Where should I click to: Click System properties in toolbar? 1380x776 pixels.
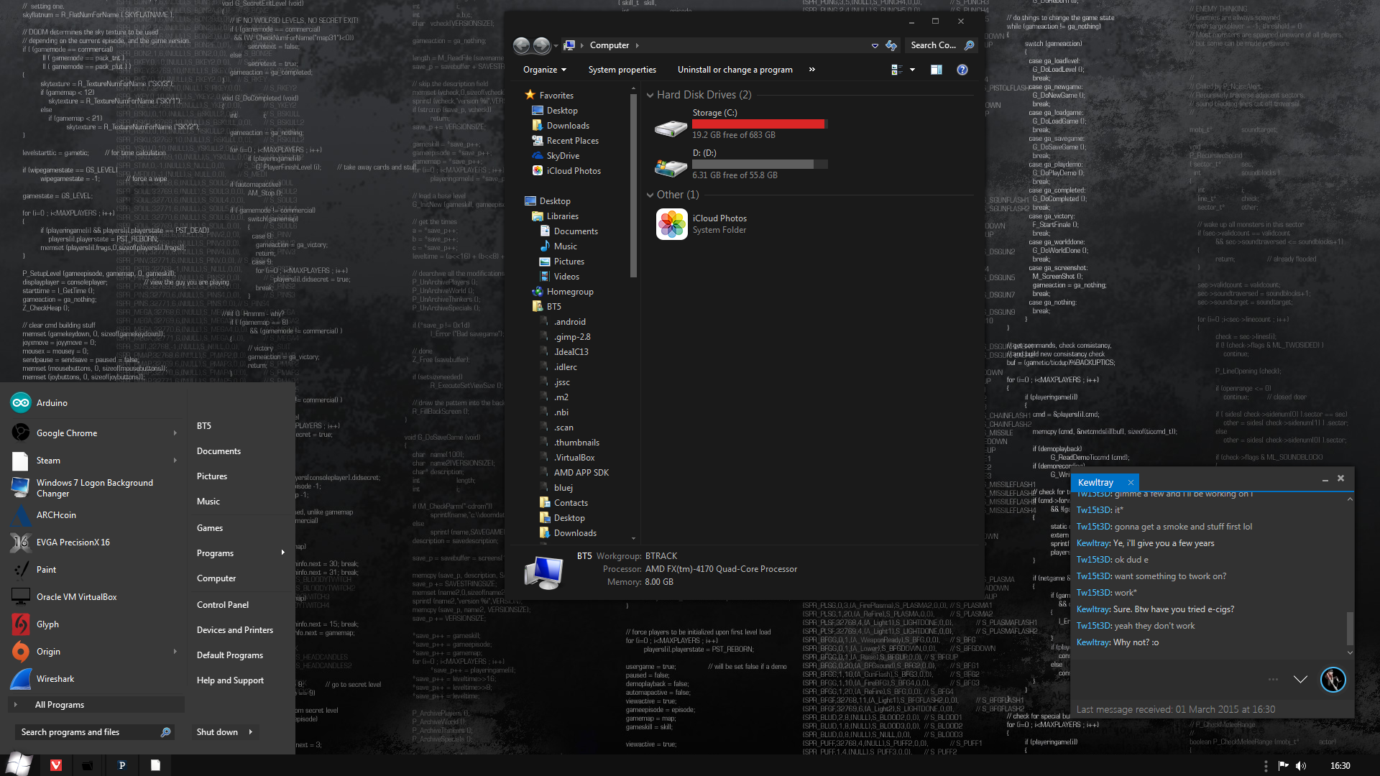click(x=622, y=70)
